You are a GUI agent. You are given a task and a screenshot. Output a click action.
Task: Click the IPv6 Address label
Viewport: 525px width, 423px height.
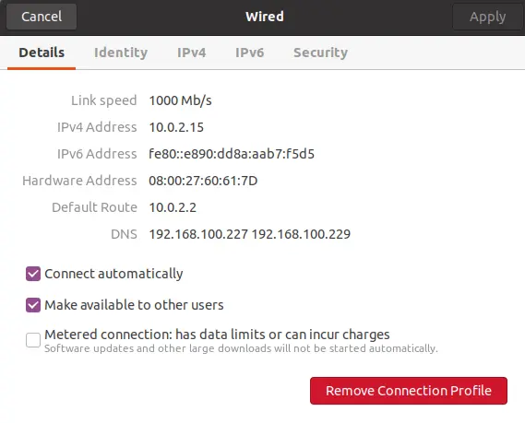coord(97,154)
